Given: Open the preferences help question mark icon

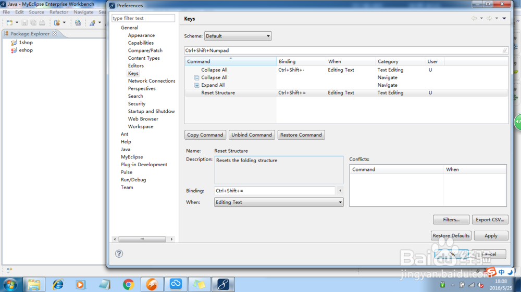Looking at the screenshot, I should tap(119, 254).
